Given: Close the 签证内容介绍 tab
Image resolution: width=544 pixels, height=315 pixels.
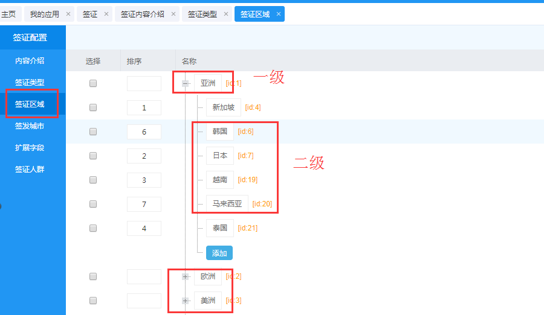Looking at the screenshot, I should [173, 14].
